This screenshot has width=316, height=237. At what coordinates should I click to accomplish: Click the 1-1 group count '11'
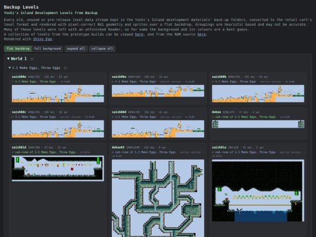click(66, 68)
